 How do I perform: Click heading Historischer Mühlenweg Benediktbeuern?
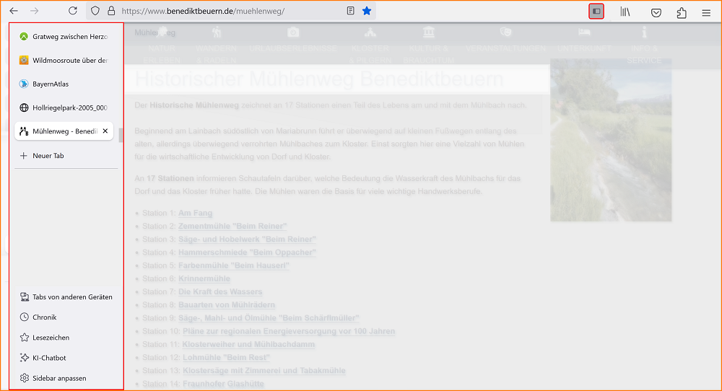[318, 79]
